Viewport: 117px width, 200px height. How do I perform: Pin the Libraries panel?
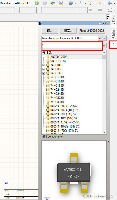[104, 23]
